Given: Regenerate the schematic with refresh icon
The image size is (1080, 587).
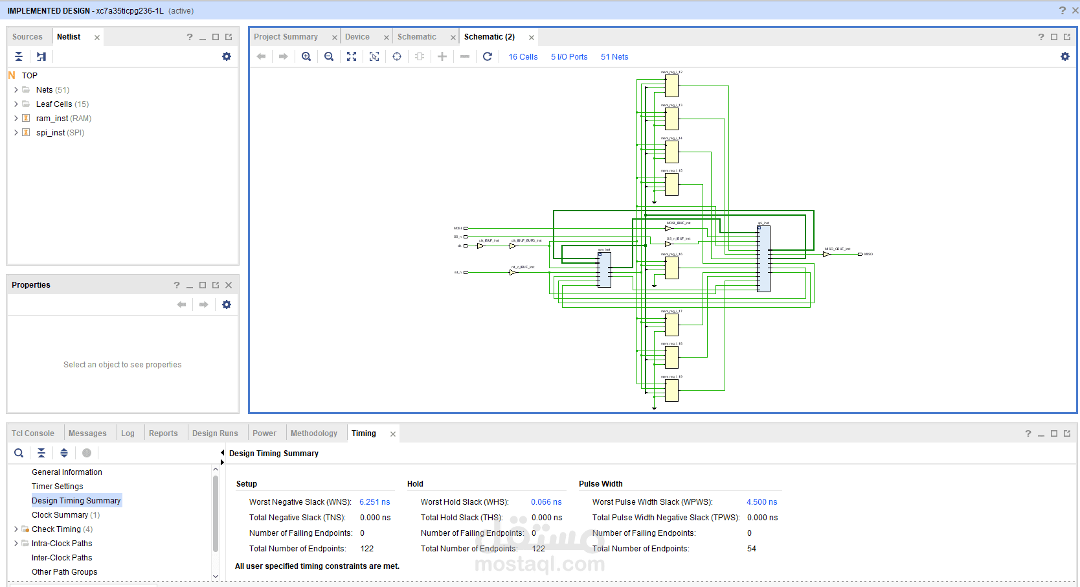Looking at the screenshot, I should [x=488, y=56].
